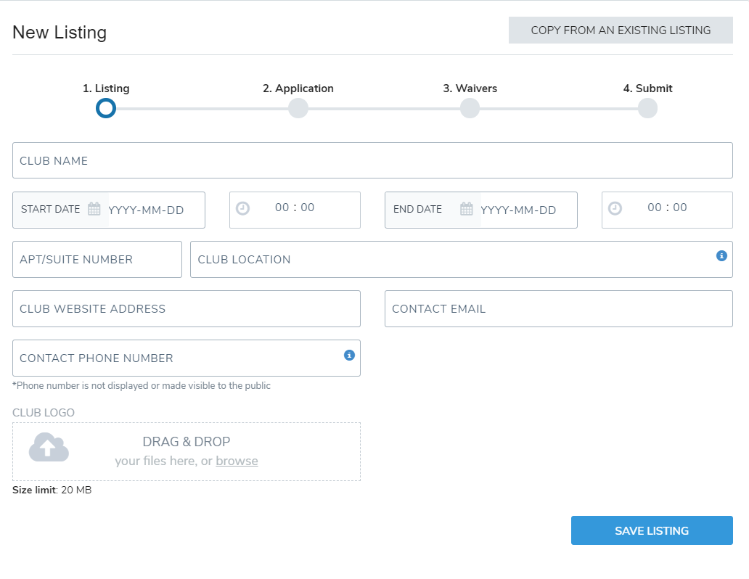The image size is (749, 579).
Task: Click the end date calendar icon
Action: 467,210
